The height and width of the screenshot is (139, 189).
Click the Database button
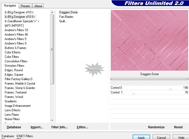(x=14, y=127)
